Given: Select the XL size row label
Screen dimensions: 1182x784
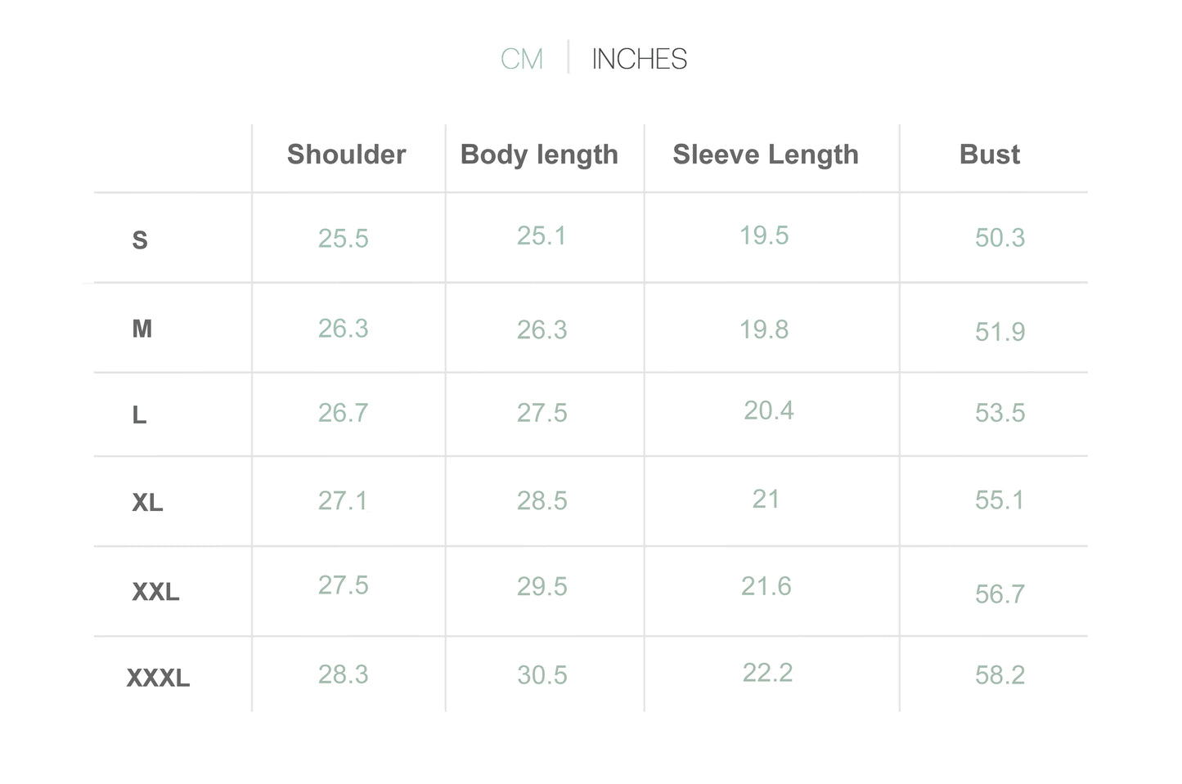Looking at the screenshot, I should tap(147, 502).
